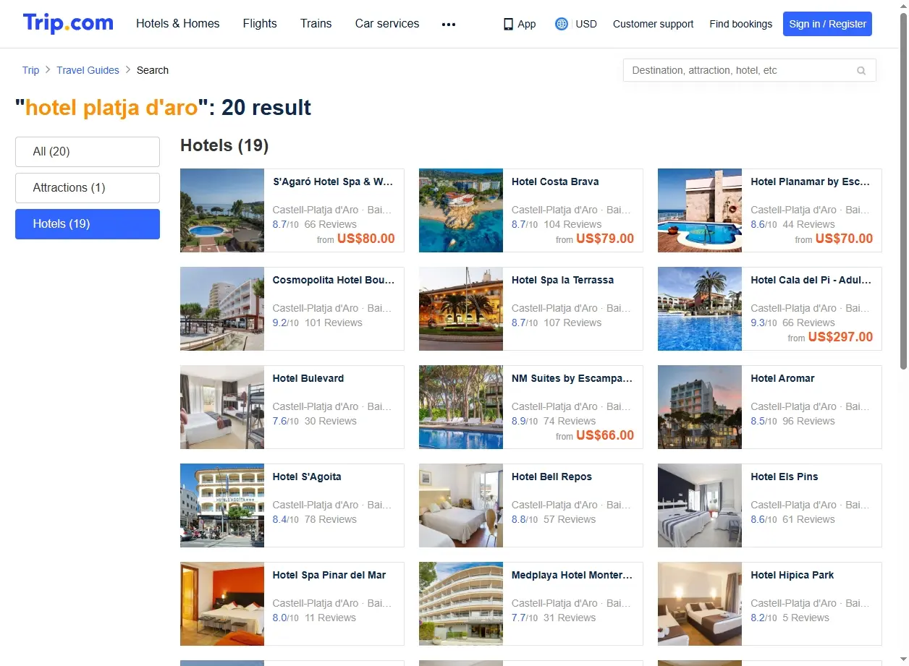
Task: Click Cosmopolita Hotel Bou... title
Action: pyautogui.click(x=334, y=280)
